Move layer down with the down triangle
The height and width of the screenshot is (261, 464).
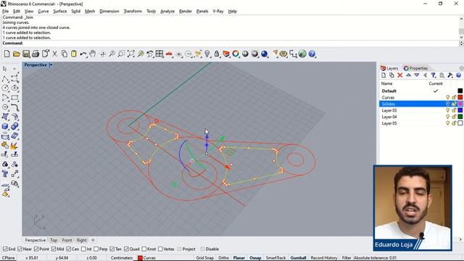coord(417,75)
